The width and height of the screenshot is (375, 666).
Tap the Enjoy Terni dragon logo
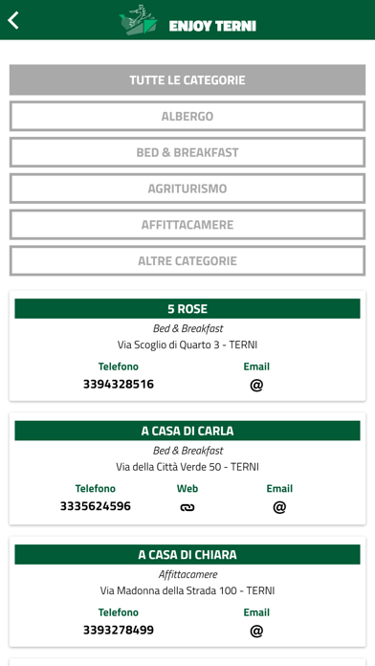click(138, 20)
